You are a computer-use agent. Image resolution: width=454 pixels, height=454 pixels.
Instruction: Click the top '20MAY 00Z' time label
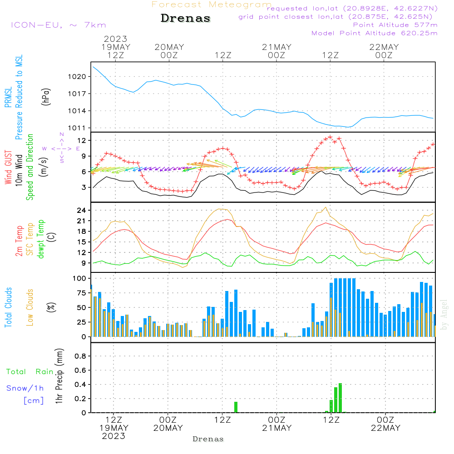(169, 51)
